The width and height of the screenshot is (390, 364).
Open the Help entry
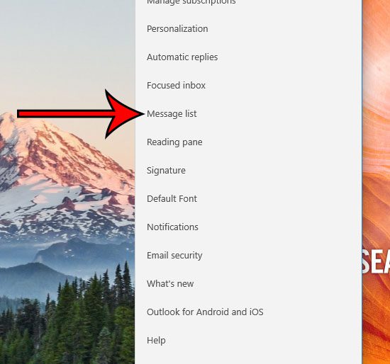(156, 341)
